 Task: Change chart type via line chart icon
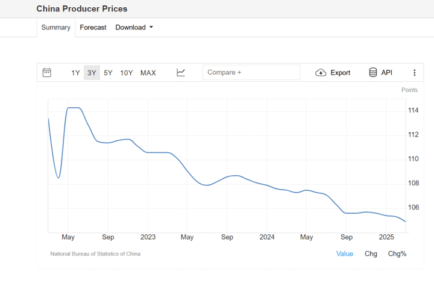(x=181, y=73)
